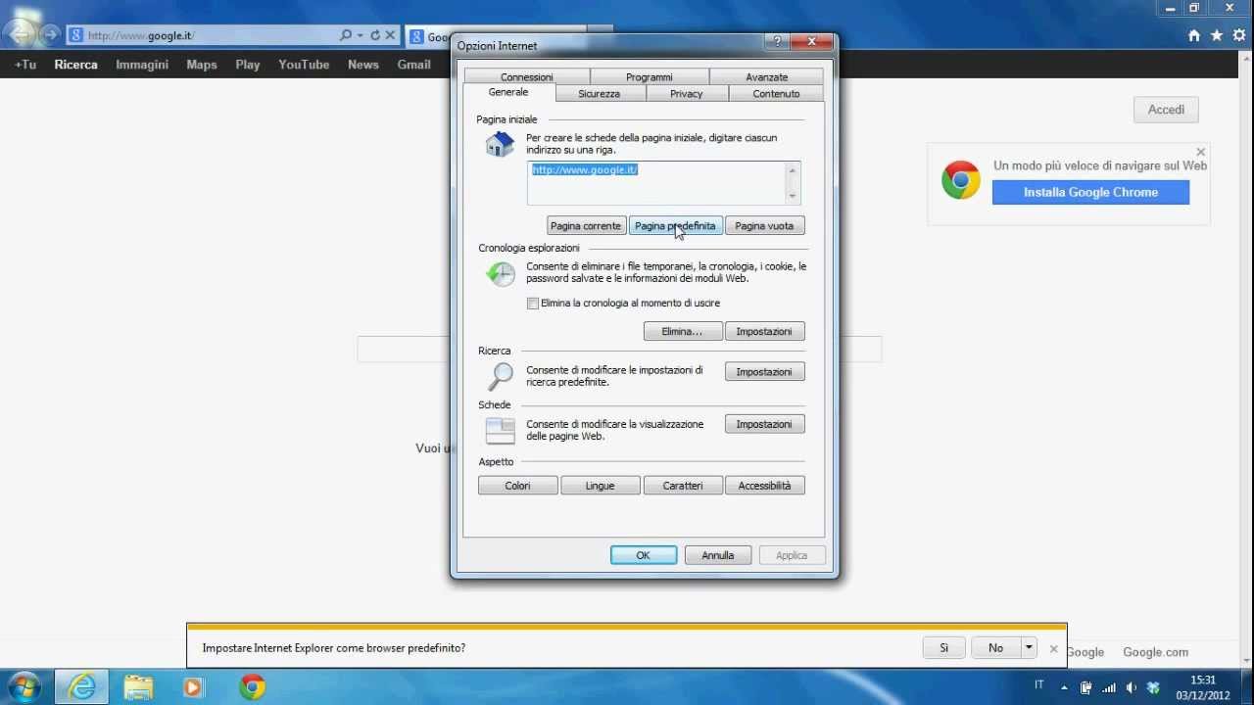This screenshot has width=1254, height=705.
Task: Open News in Google top bar
Action: 362,65
